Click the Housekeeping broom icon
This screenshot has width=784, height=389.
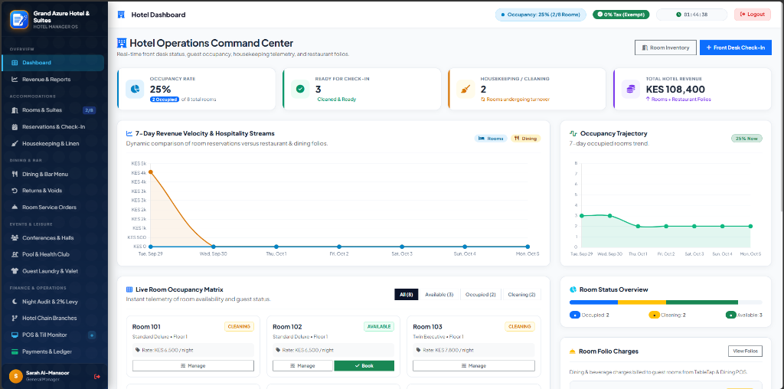tap(465, 89)
